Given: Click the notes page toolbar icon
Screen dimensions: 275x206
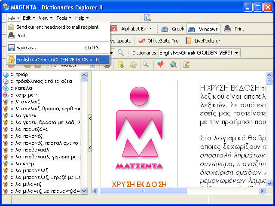Looking at the screenshot, I should click(186, 65).
